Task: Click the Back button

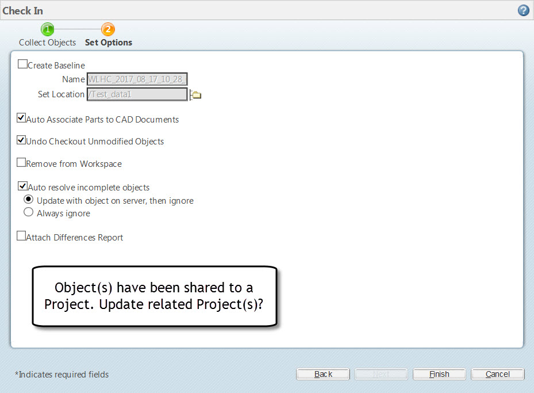Action: 322,374
